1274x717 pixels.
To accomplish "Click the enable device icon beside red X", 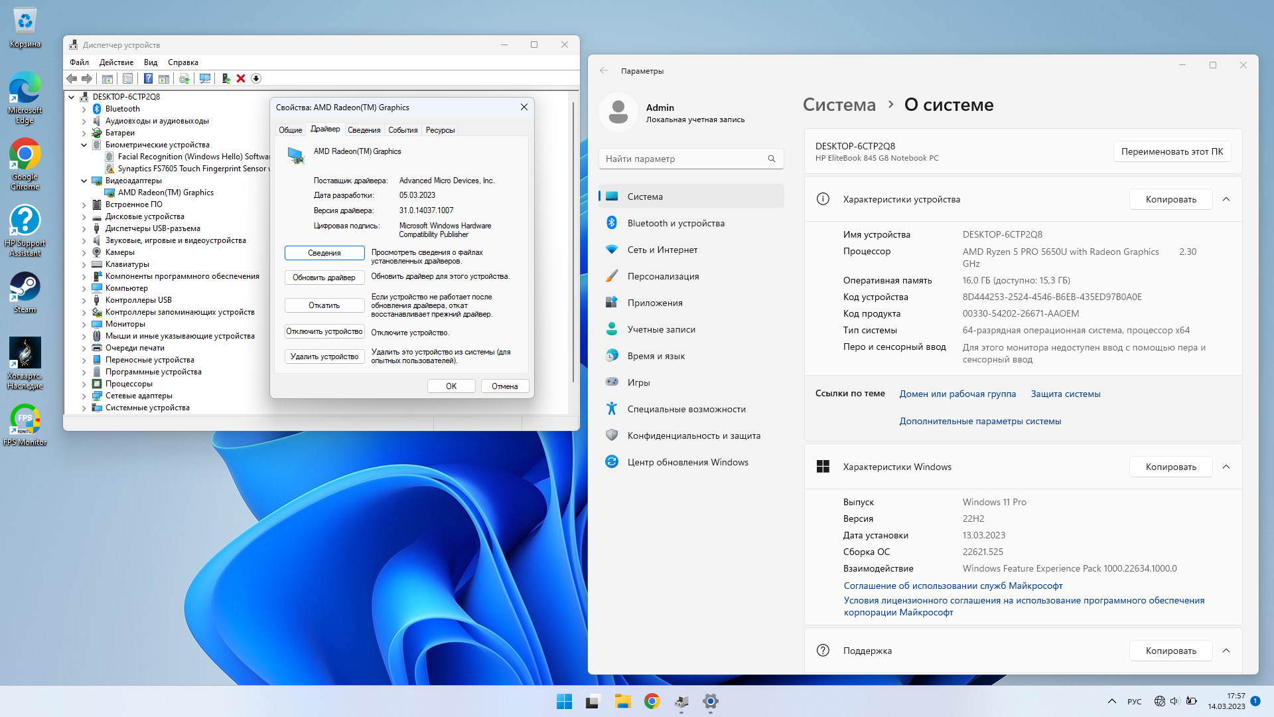I will tap(226, 78).
